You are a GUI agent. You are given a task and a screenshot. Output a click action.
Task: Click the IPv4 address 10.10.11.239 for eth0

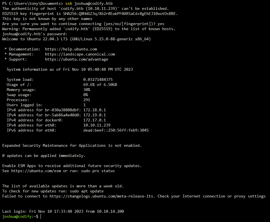click(x=98, y=125)
